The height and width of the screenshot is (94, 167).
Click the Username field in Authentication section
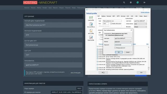140,21
